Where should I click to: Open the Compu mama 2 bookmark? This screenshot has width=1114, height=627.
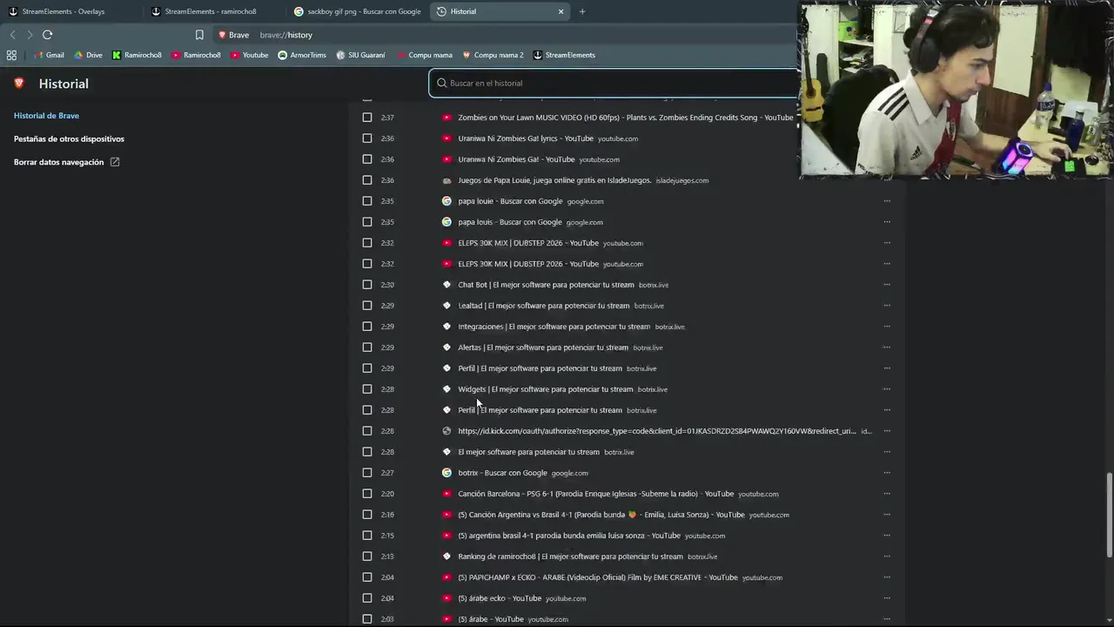[493, 55]
